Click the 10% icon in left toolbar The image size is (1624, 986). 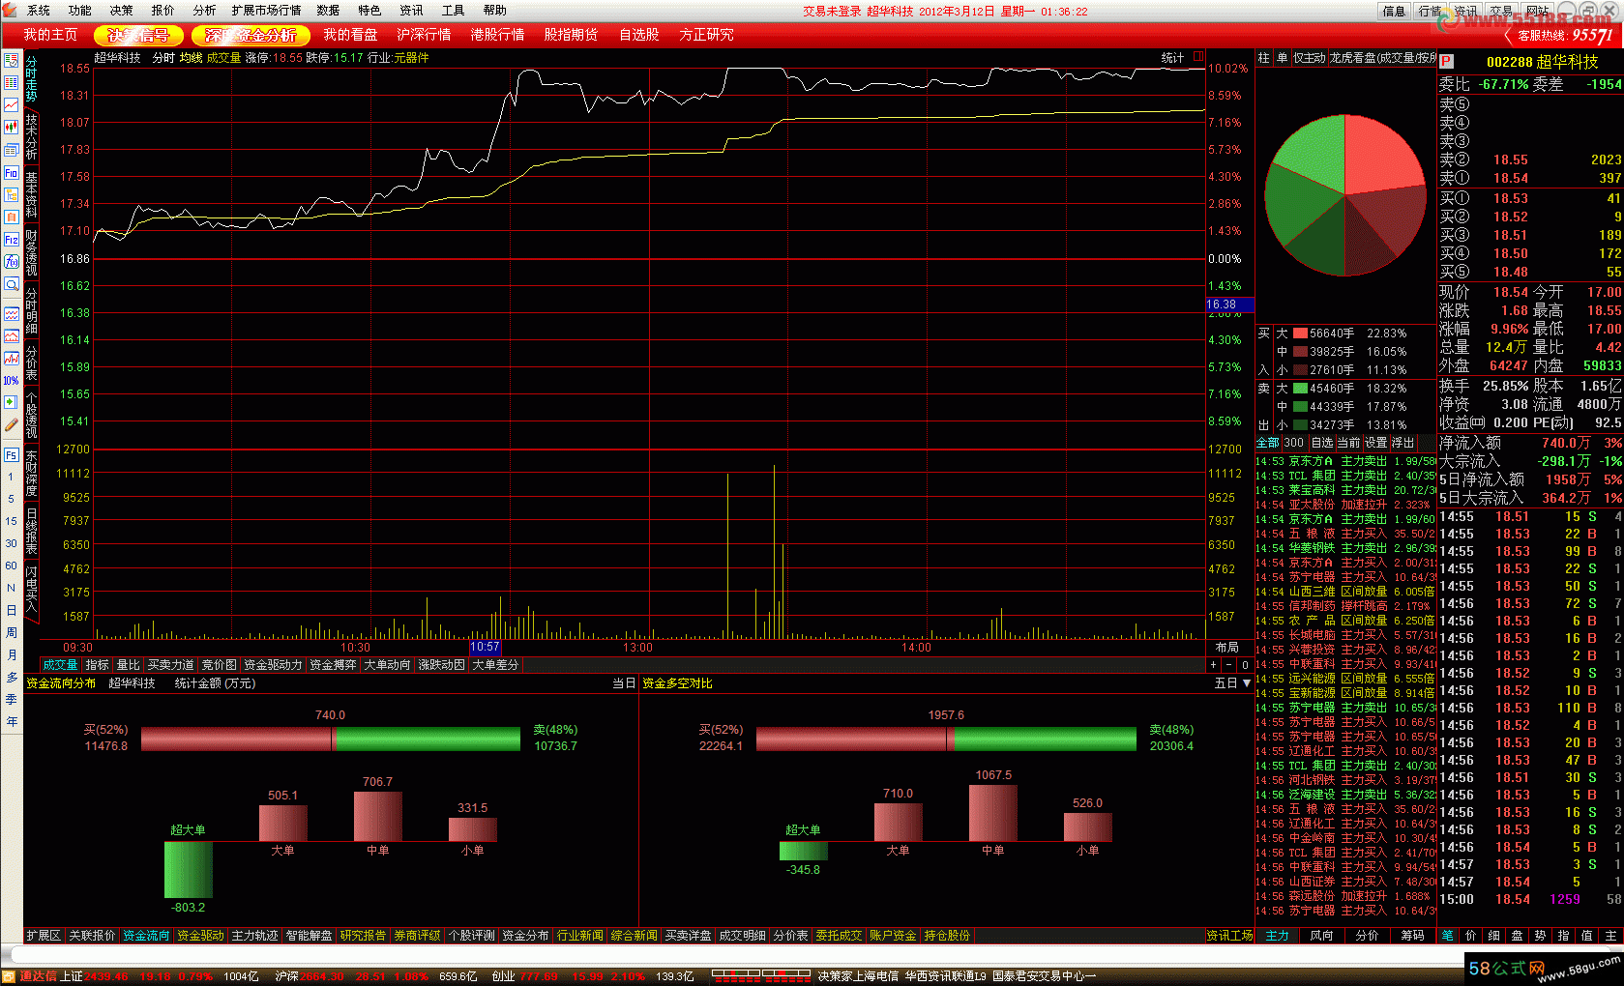(11, 380)
